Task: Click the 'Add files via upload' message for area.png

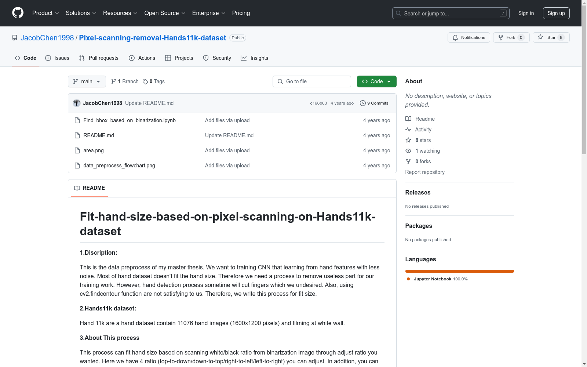Action: tap(227, 150)
